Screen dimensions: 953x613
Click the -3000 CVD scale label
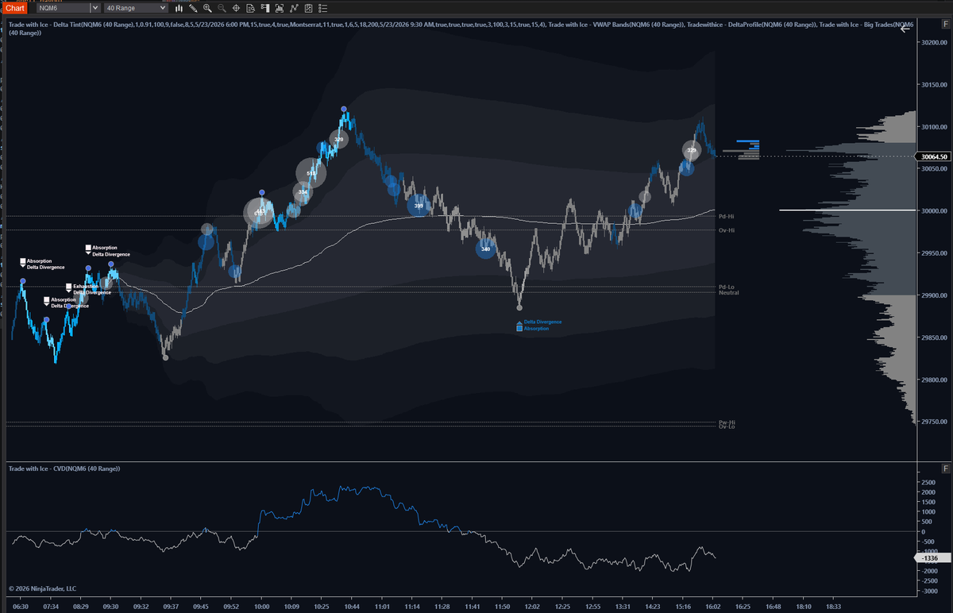click(x=929, y=591)
